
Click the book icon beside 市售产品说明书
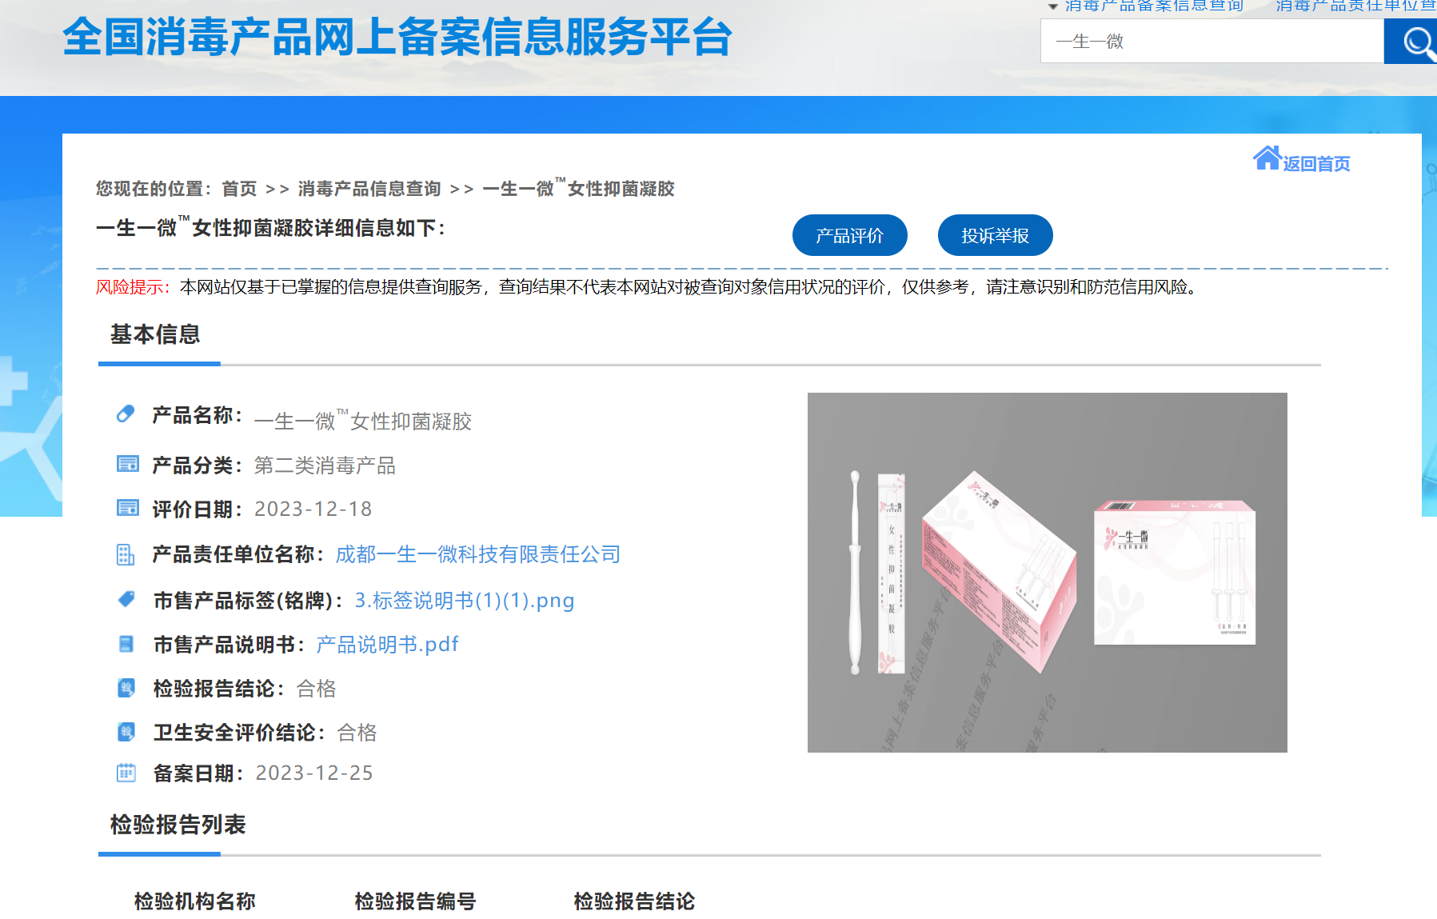point(126,644)
